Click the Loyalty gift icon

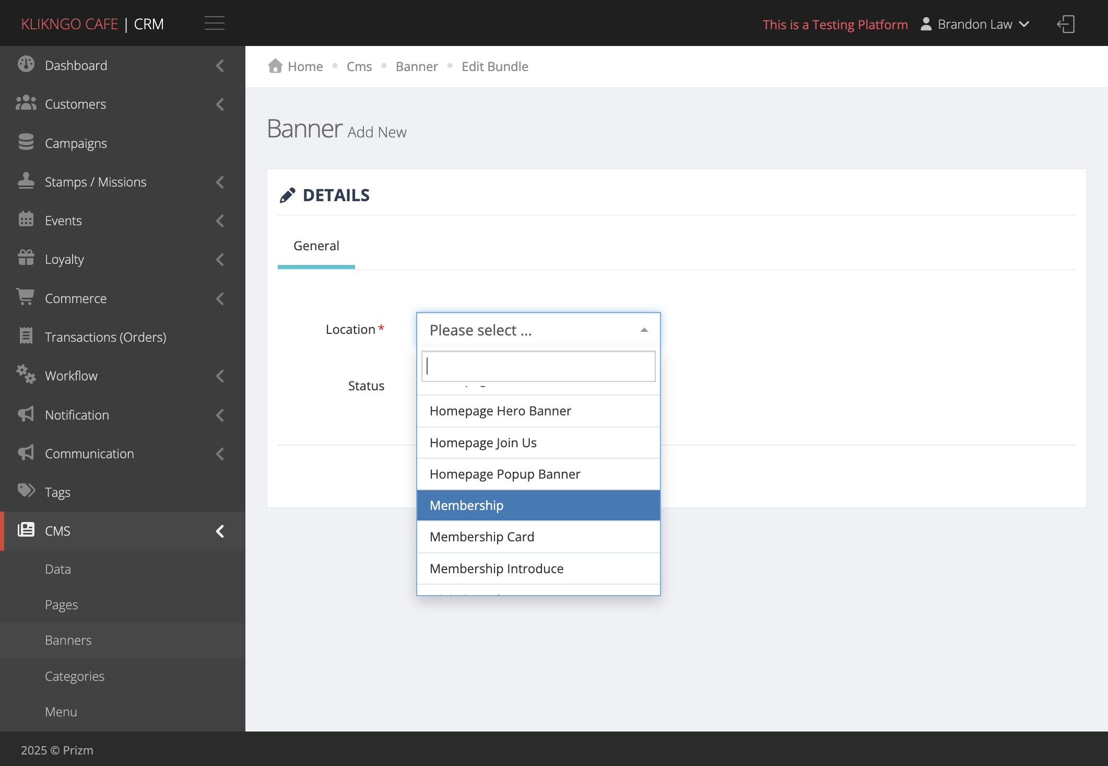[x=26, y=258]
